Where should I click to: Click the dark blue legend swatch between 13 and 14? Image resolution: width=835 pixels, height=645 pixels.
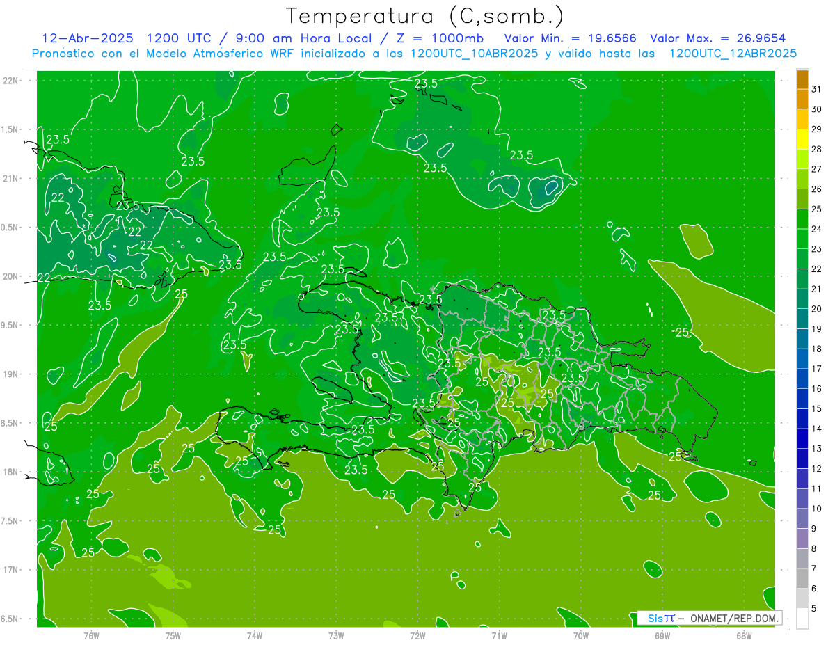pyautogui.click(x=802, y=439)
